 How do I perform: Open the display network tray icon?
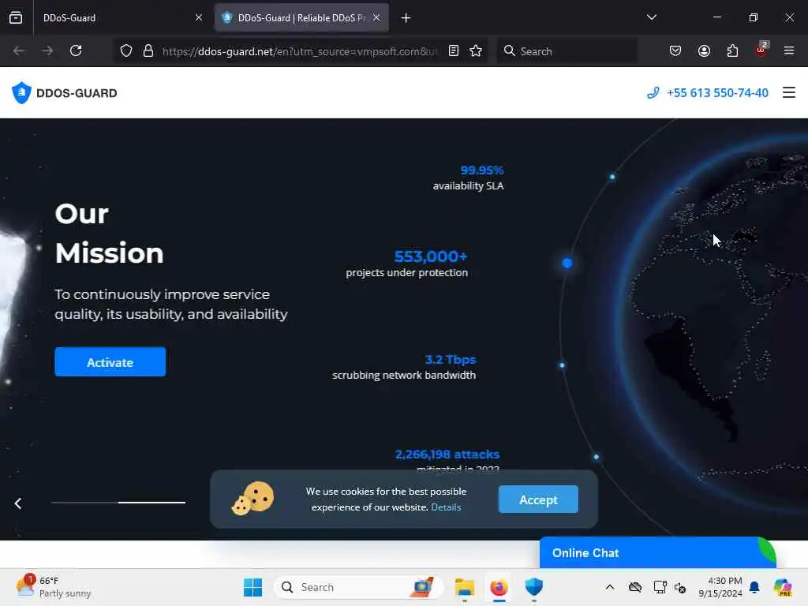pos(660,587)
